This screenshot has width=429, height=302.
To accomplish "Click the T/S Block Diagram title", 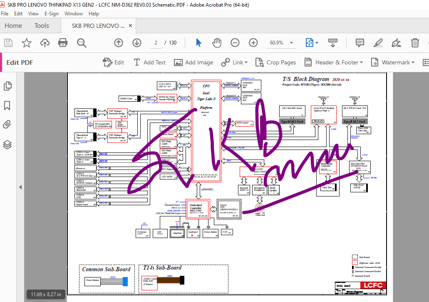I will 305,79.
